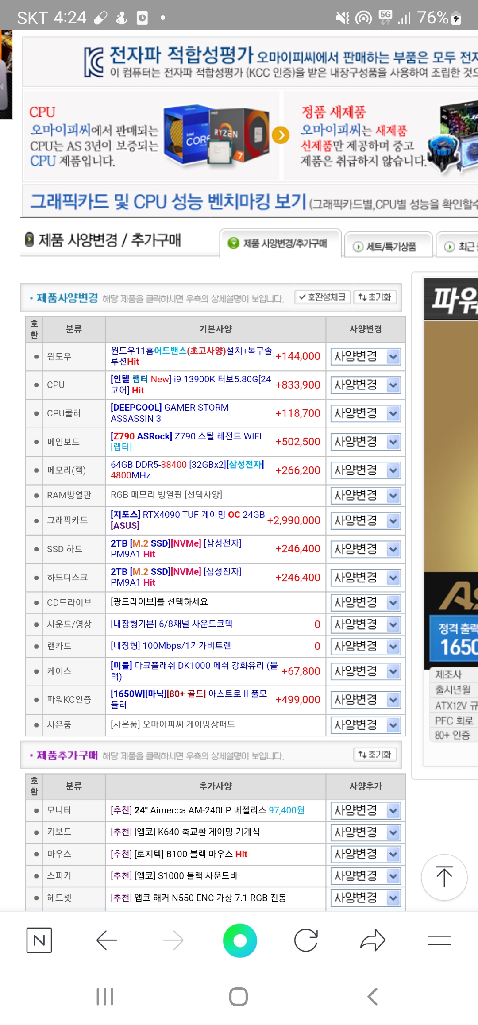Go back with the browser back arrow
The image size is (478, 1025).
[x=106, y=940]
